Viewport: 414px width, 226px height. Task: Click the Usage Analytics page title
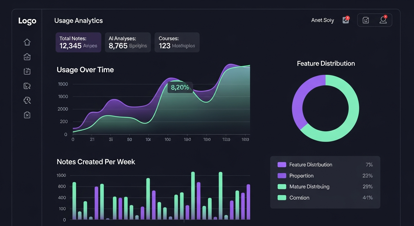(79, 21)
